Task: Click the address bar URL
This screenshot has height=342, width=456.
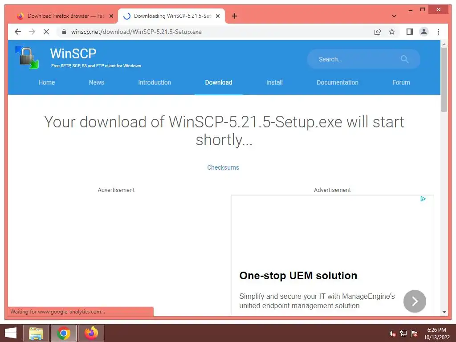Action: pyautogui.click(x=136, y=32)
